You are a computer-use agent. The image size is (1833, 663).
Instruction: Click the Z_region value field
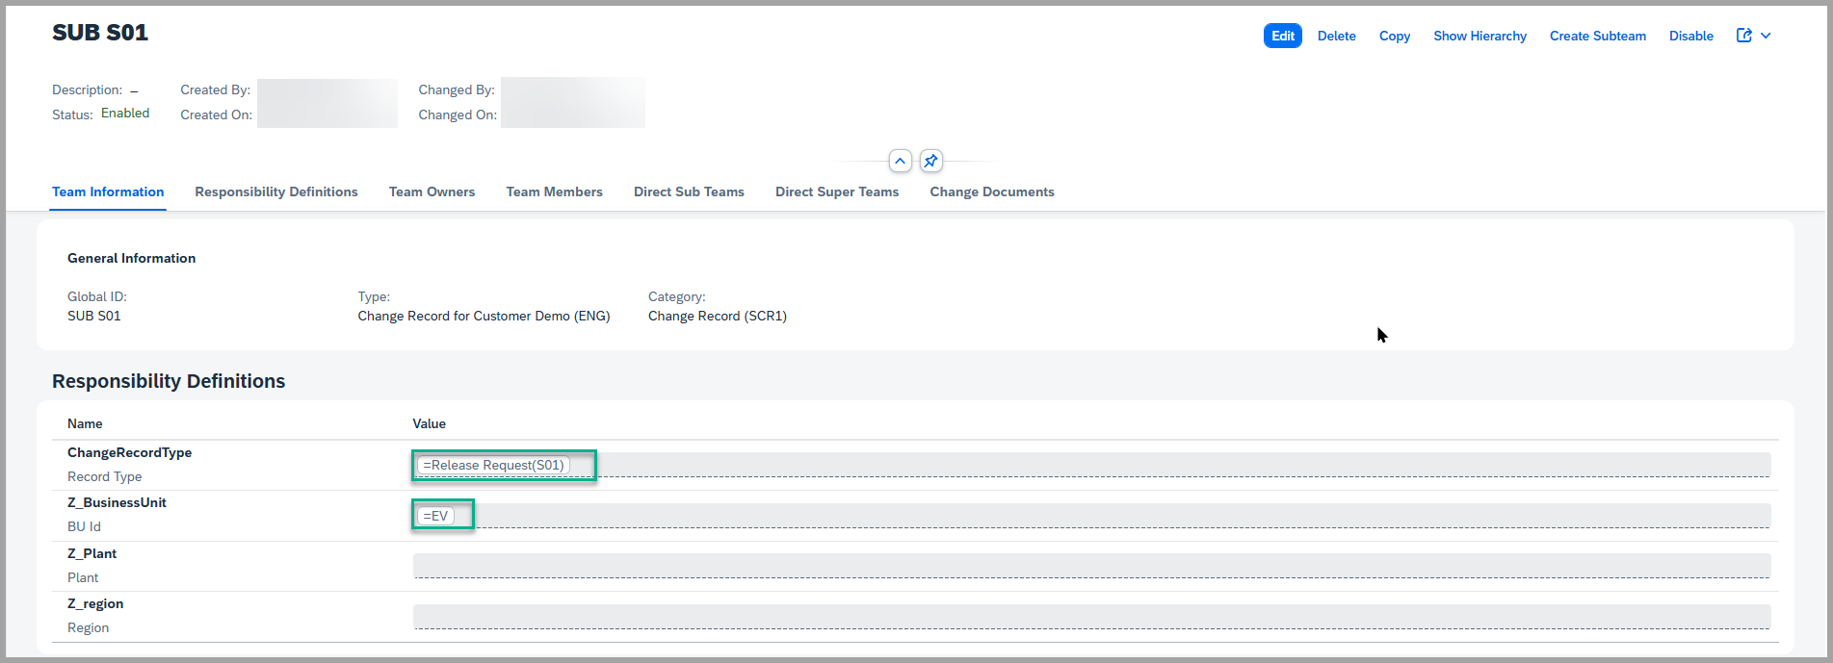pos(1090,616)
